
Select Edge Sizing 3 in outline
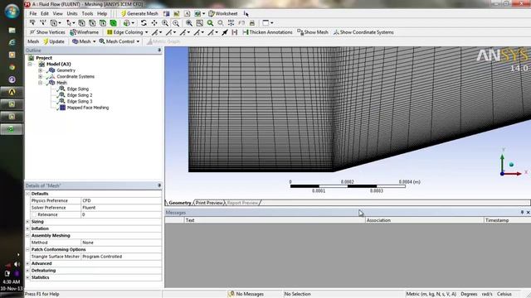point(80,101)
